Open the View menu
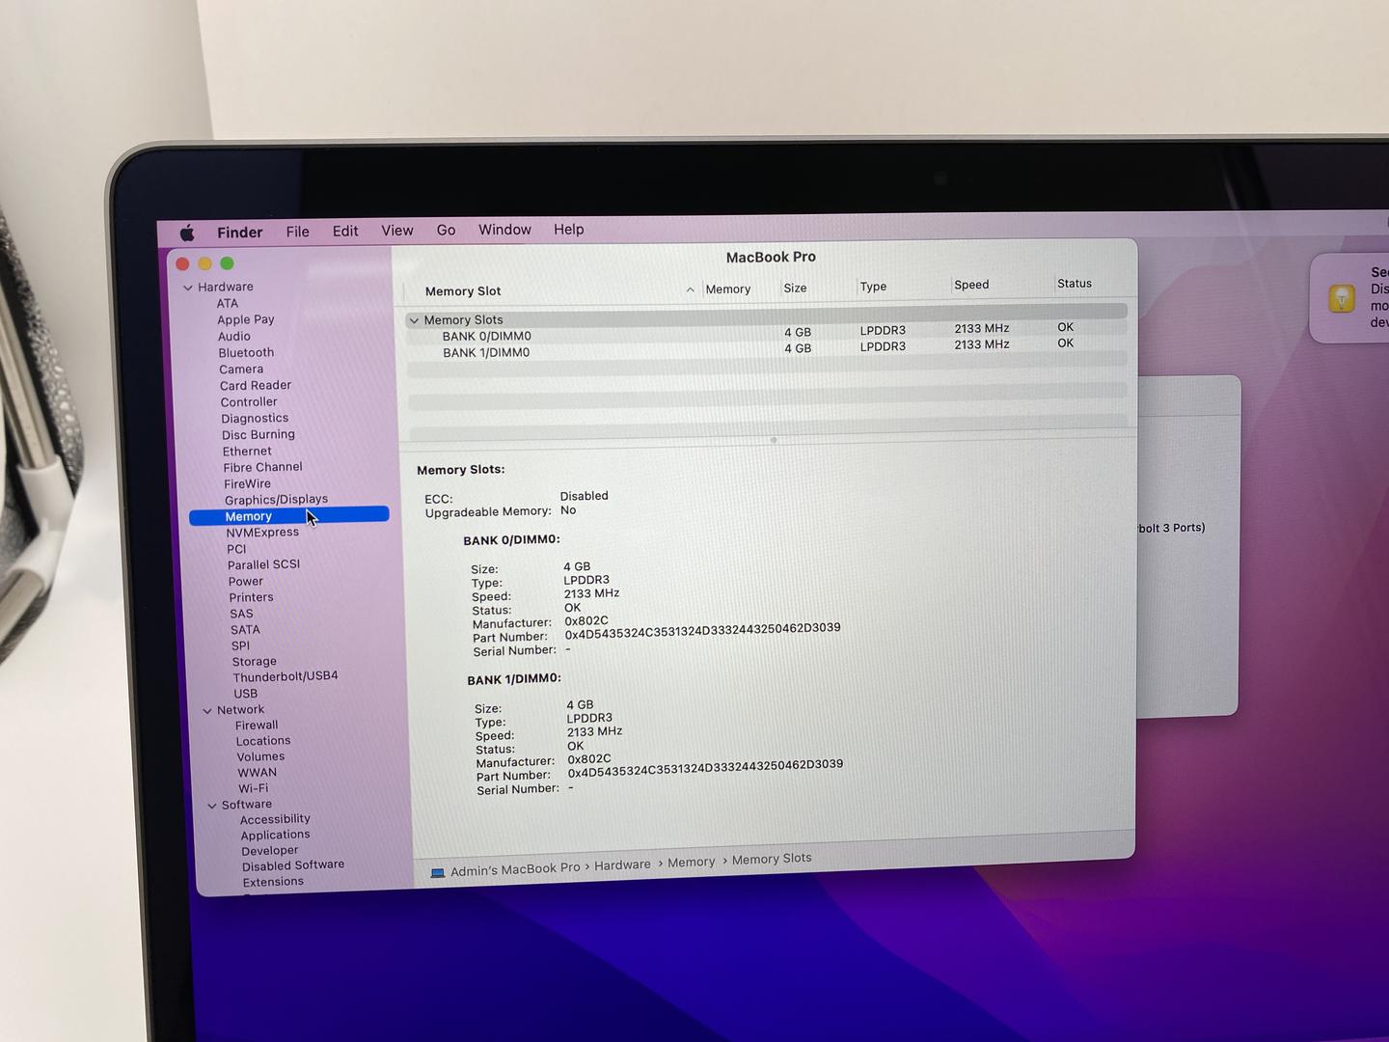This screenshot has width=1389, height=1042. tap(396, 231)
